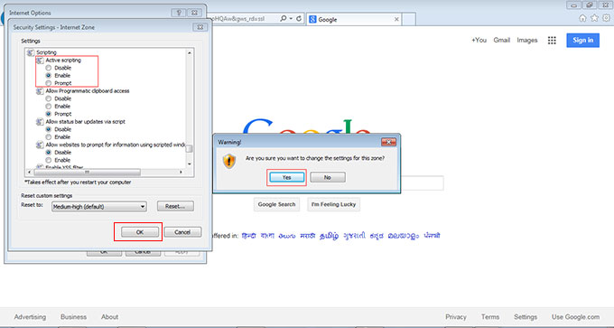Click No in the Warning dialog
The height and width of the screenshot is (328, 614).
pyautogui.click(x=328, y=177)
